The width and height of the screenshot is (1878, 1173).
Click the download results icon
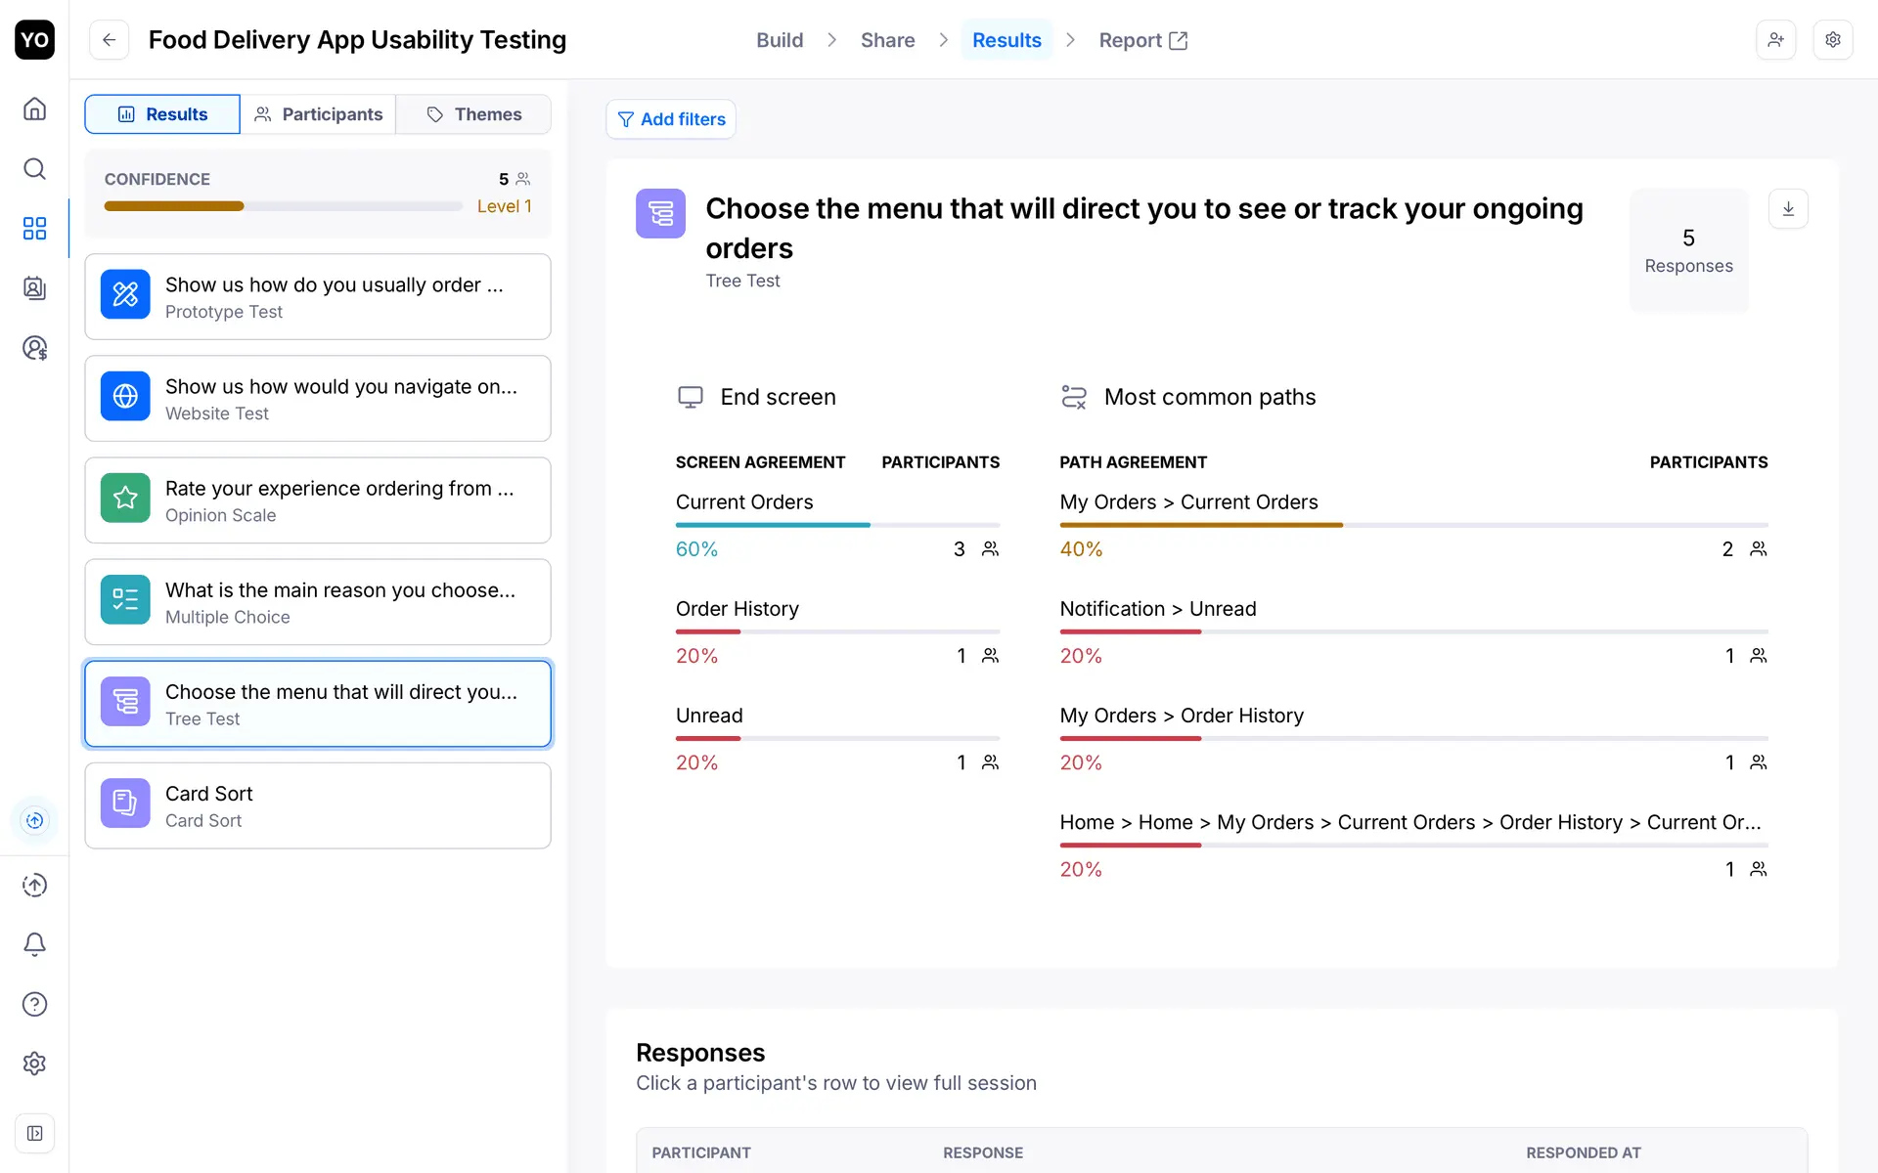[x=1788, y=209]
